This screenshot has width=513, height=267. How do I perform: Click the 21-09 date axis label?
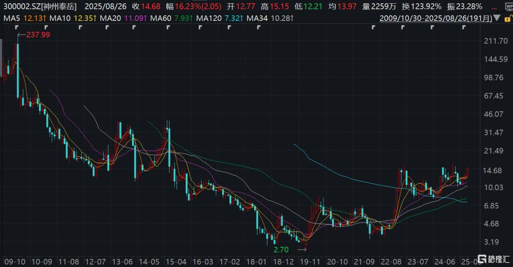tap(364, 261)
